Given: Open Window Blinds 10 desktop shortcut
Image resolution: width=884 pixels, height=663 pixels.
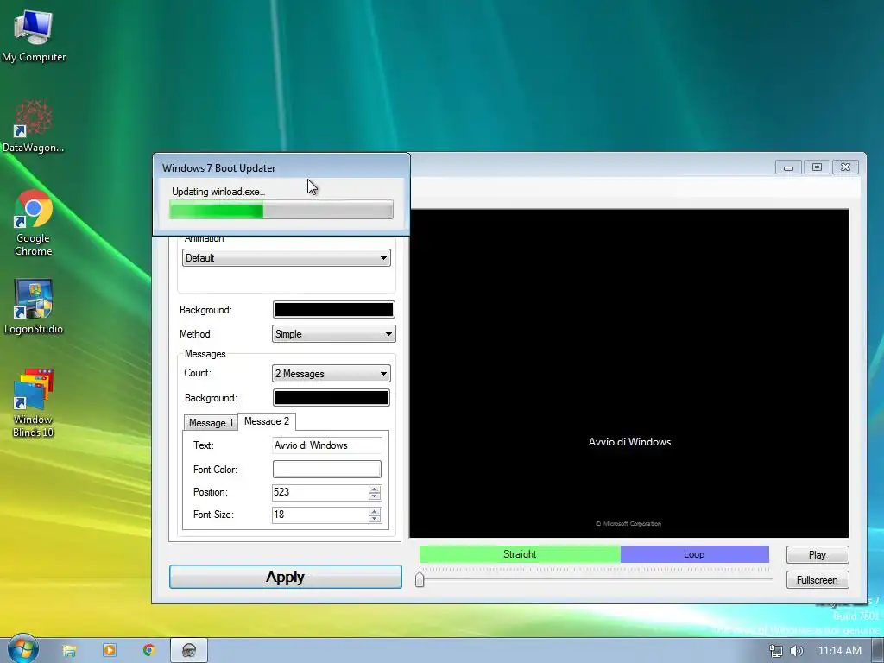Looking at the screenshot, I should click(34, 404).
